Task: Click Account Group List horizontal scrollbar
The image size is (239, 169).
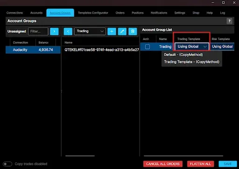Action: pos(183,156)
